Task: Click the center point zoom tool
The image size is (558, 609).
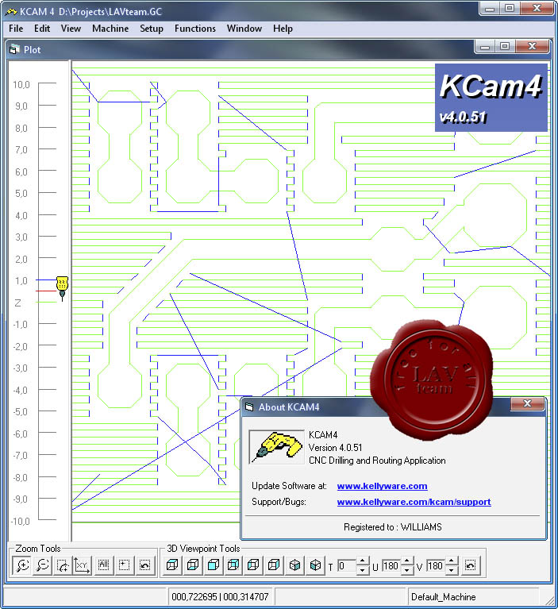Action: 125,565
